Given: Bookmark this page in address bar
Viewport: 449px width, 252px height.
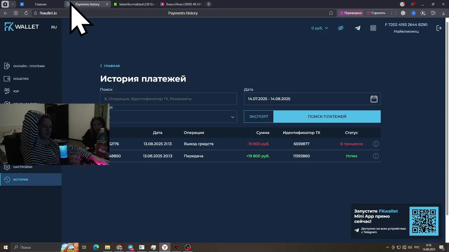Looking at the screenshot, I should click(331, 13).
